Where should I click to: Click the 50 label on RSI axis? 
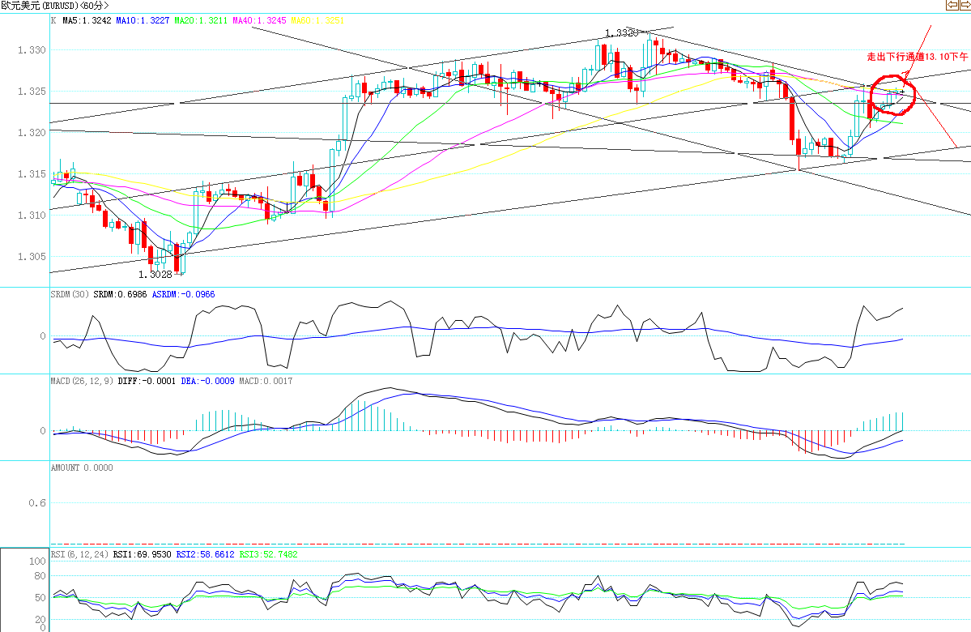tap(40, 598)
